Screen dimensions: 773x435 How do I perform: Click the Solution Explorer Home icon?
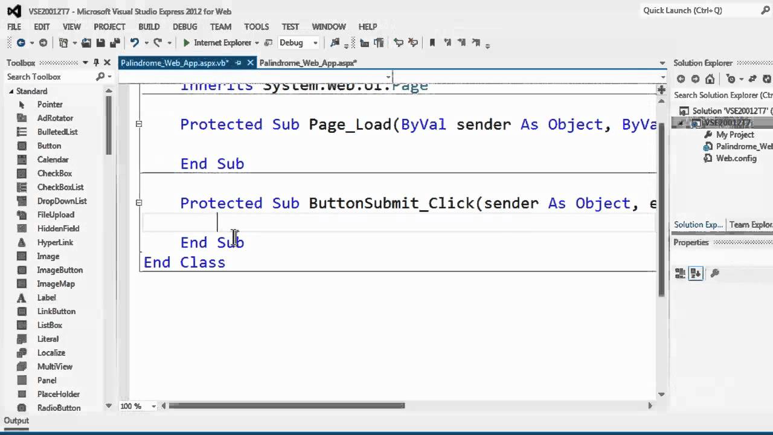pyautogui.click(x=710, y=79)
